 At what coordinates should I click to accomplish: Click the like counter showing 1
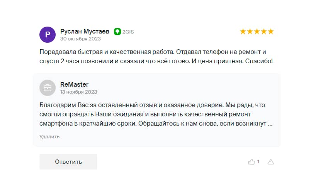[258, 162]
